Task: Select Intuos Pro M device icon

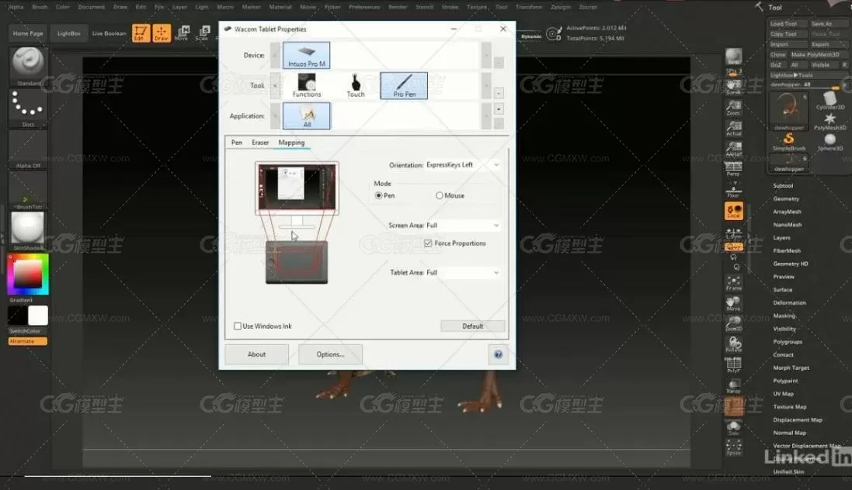Action: (x=307, y=55)
